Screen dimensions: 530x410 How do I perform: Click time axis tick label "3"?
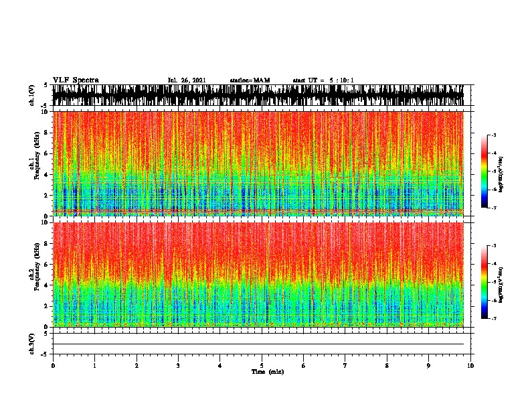point(178,366)
